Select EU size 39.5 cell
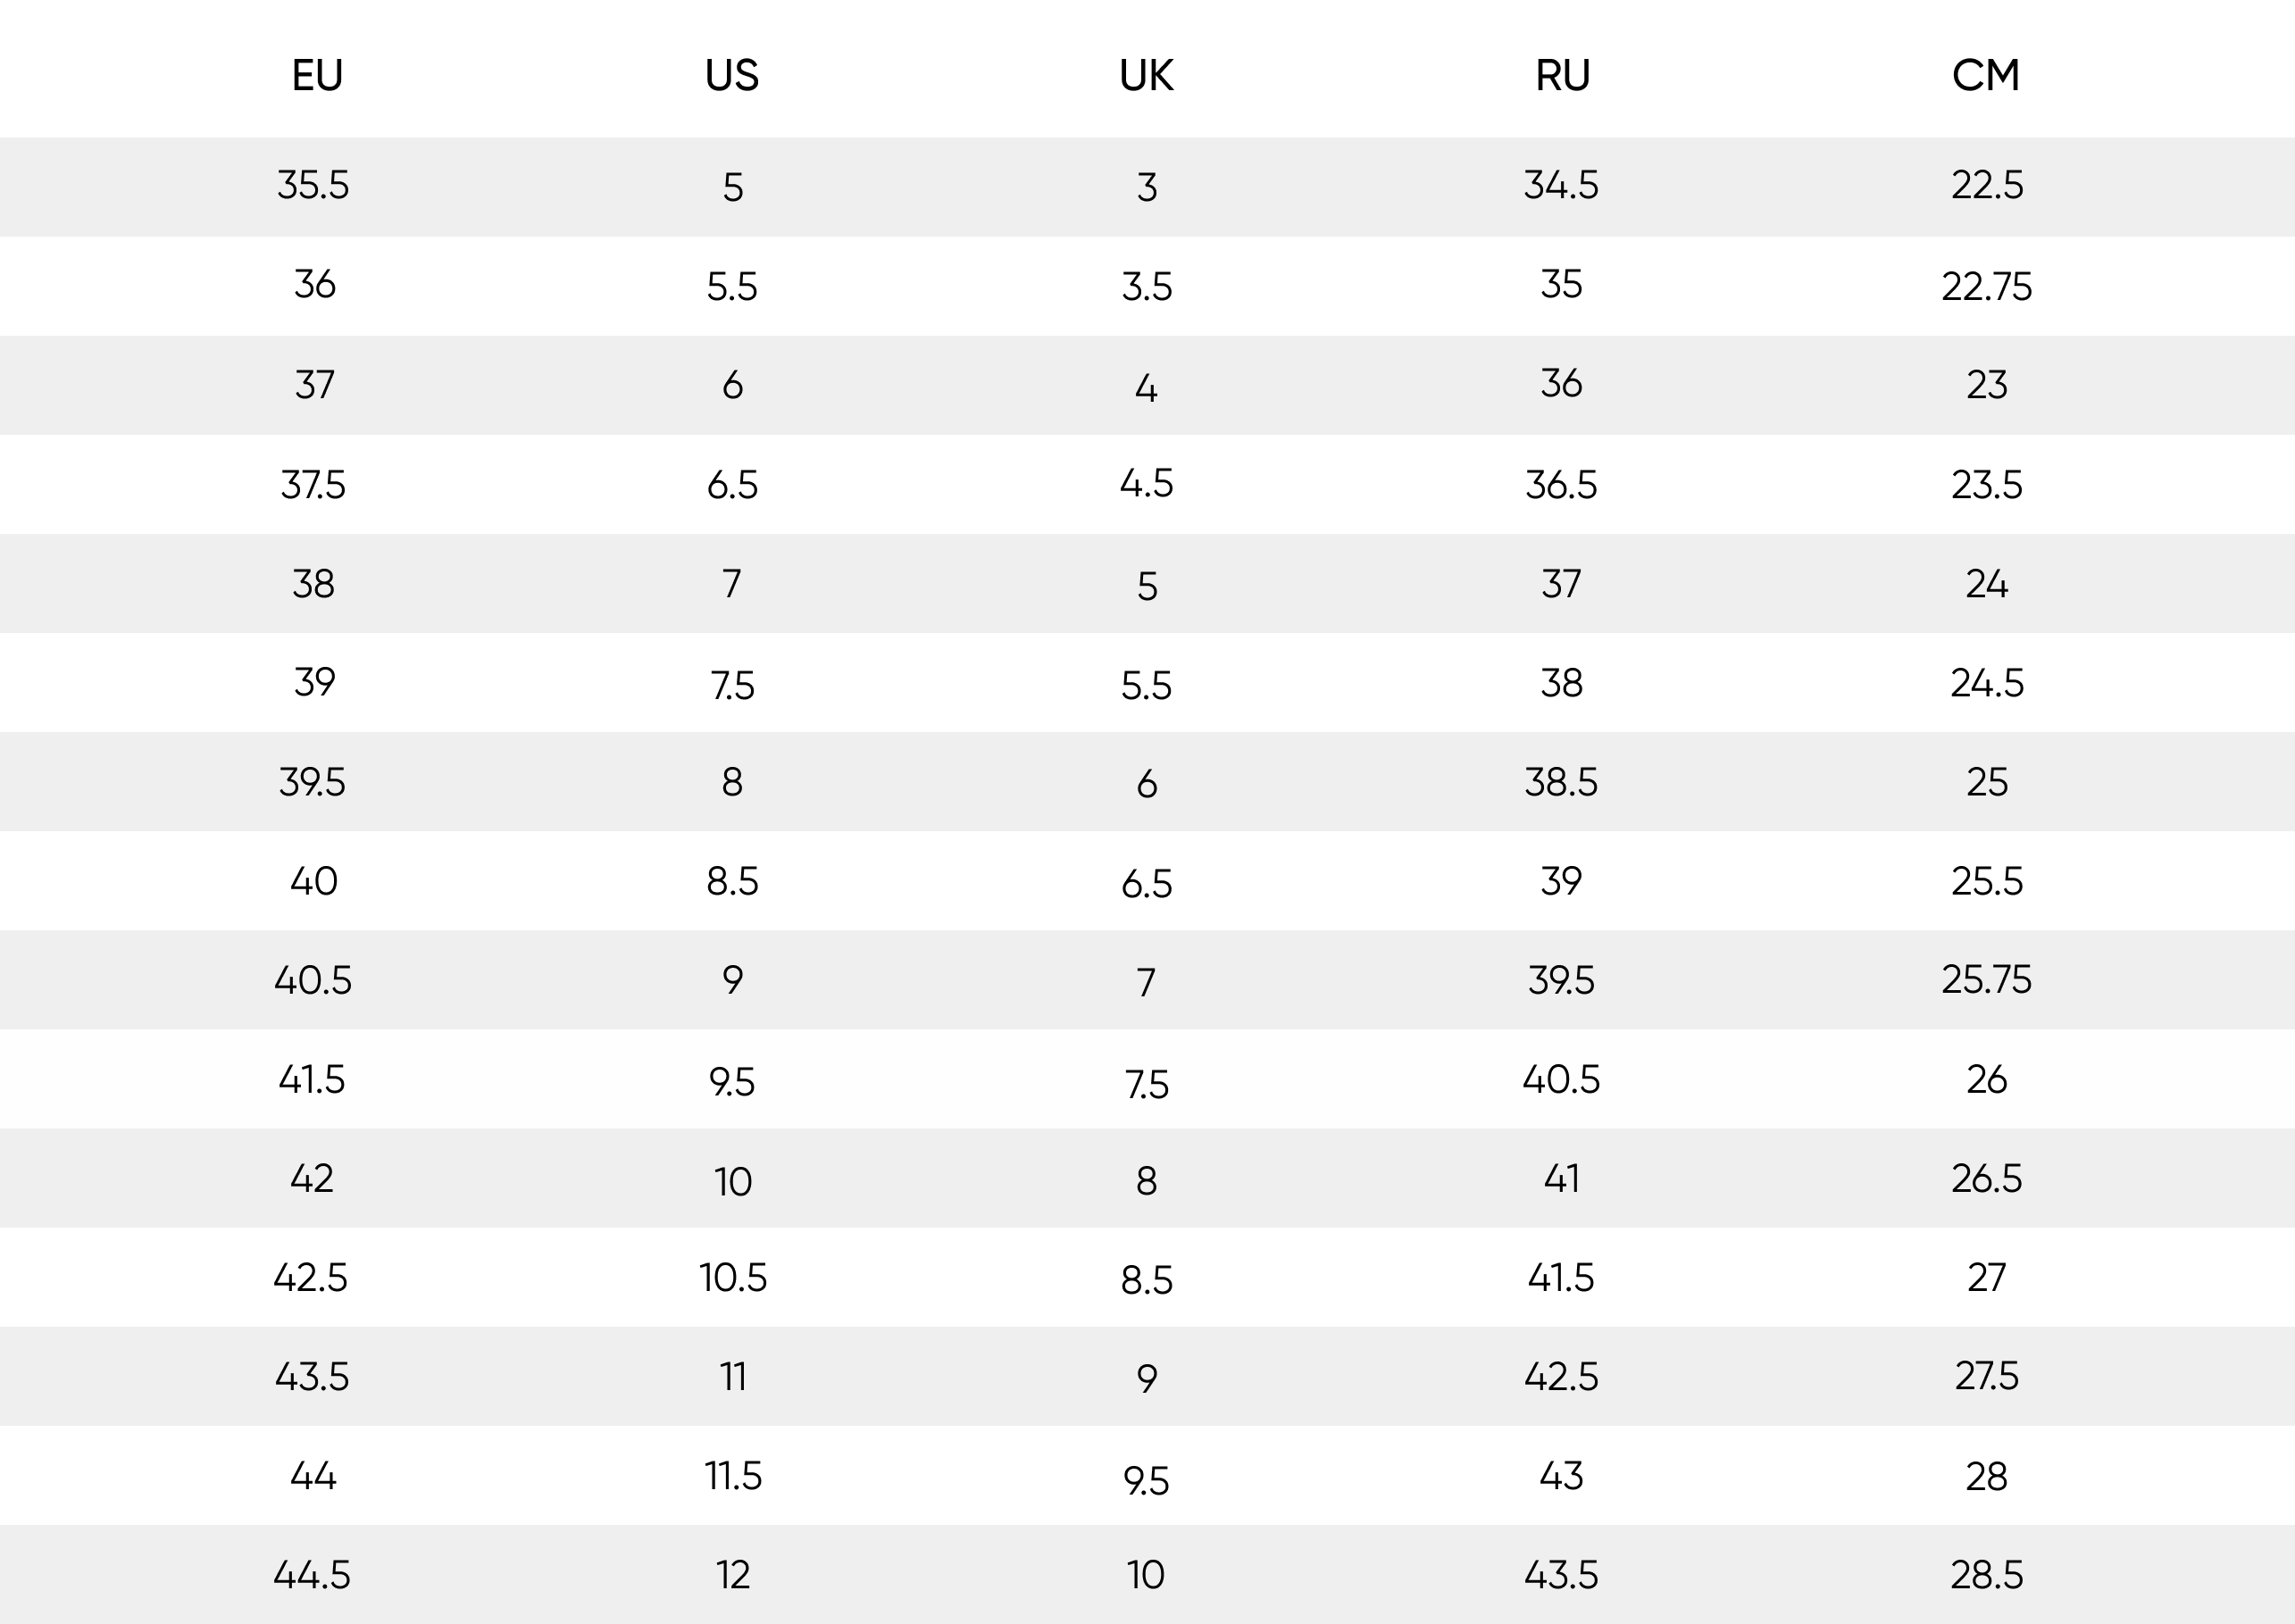Screen dimensions: 2295x1624 [312, 782]
